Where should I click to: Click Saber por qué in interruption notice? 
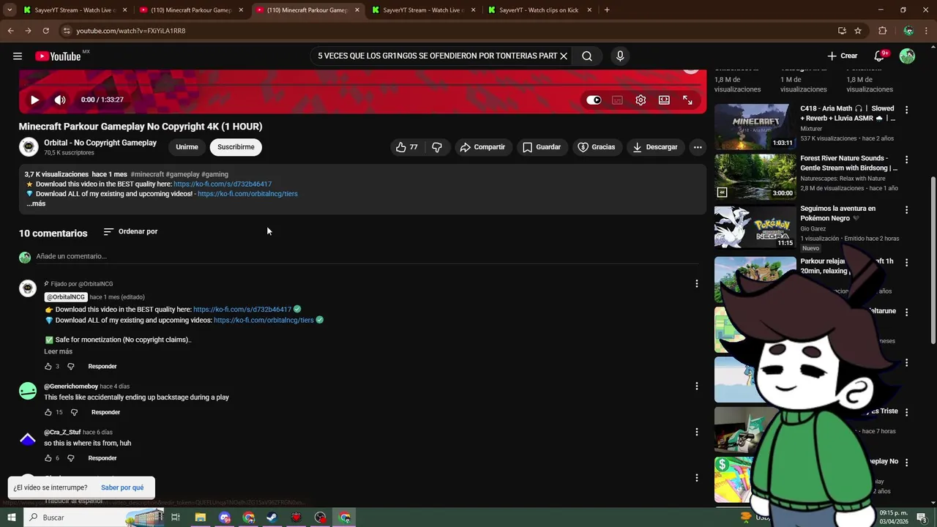(x=122, y=487)
